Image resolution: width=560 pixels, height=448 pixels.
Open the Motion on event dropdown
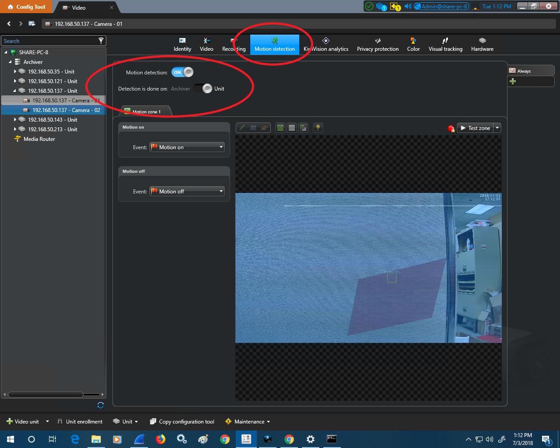tap(187, 147)
